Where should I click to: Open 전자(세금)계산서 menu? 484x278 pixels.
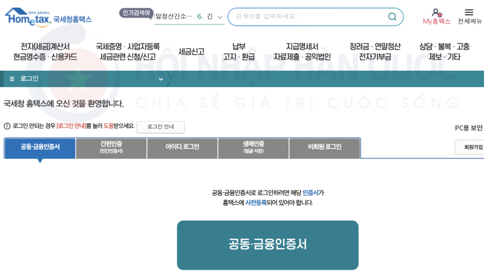pos(45,52)
